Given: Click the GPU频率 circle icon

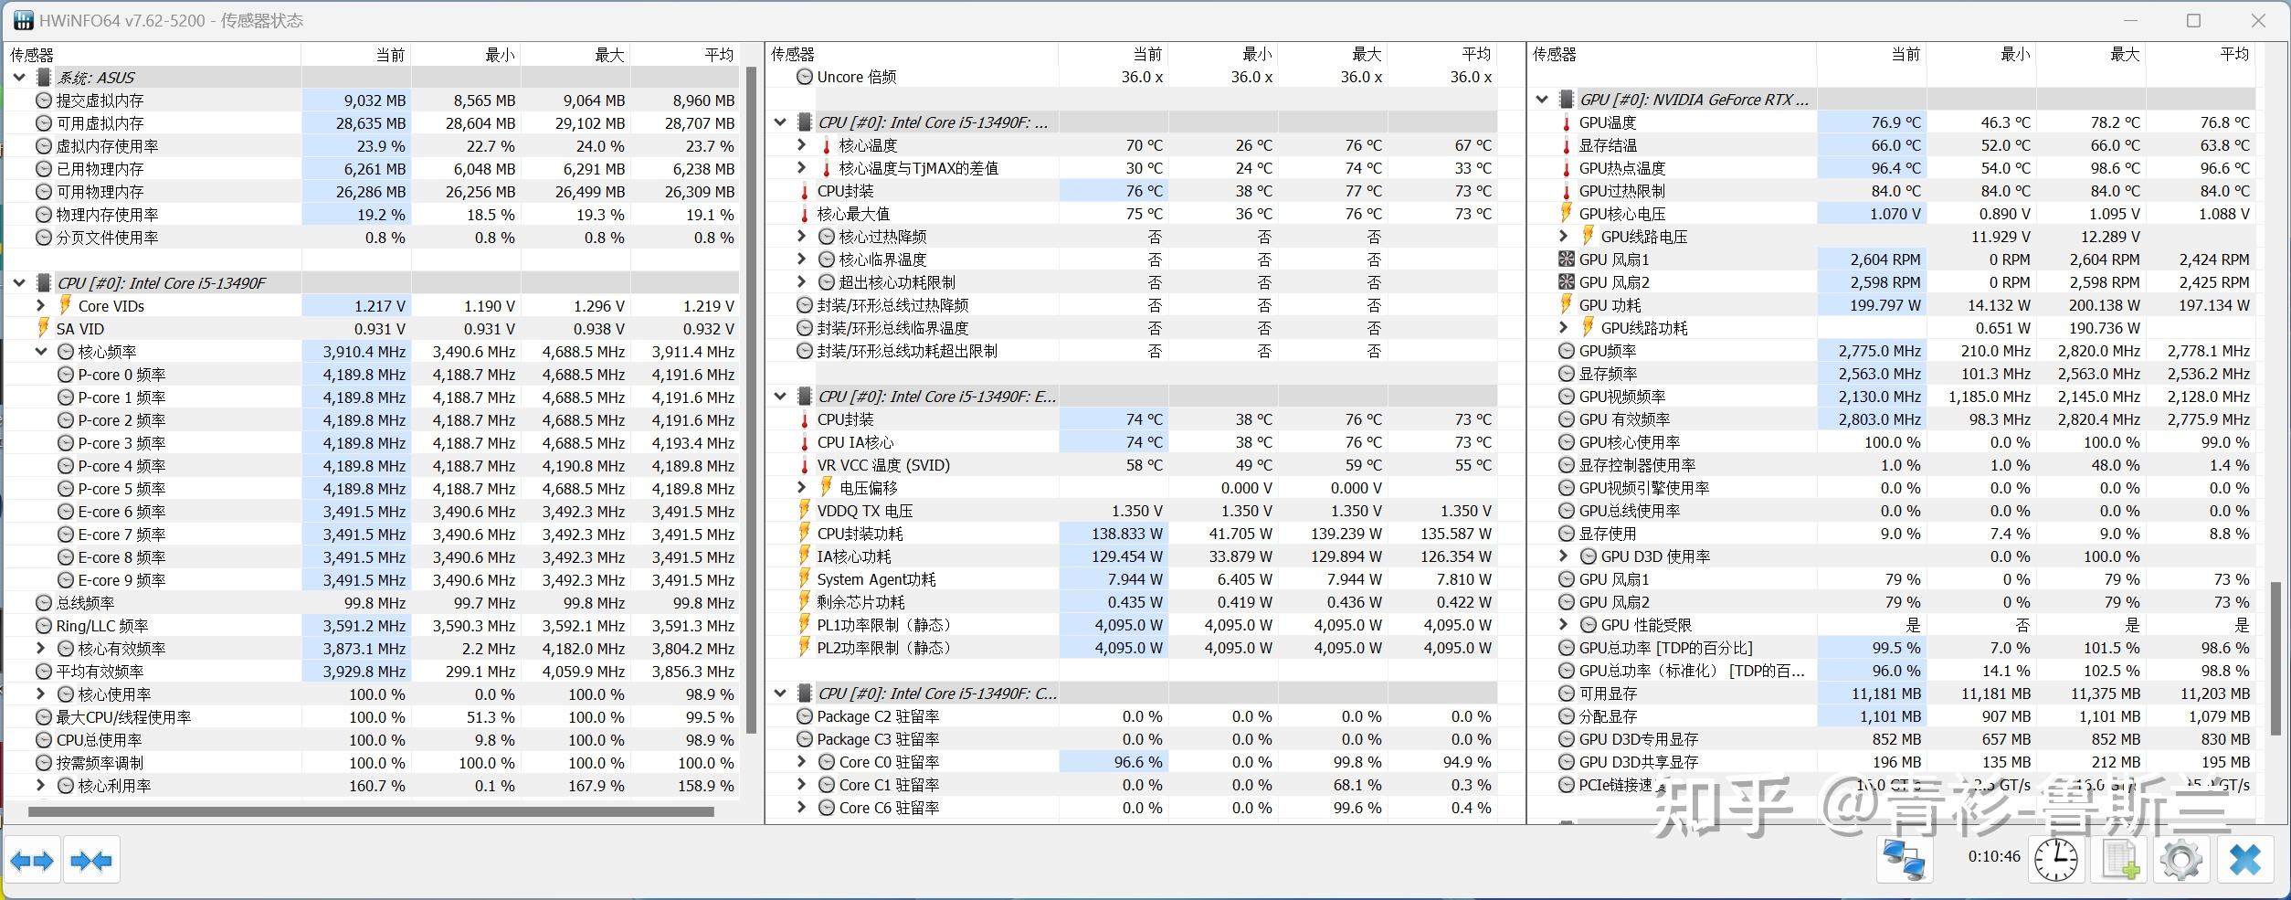Looking at the screenshot, I should click(1567, 351).
